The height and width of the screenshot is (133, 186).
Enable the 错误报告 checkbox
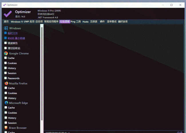tap(5, 43)
